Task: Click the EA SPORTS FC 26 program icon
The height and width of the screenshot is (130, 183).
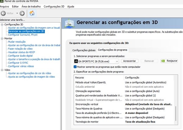Action: 76,61
